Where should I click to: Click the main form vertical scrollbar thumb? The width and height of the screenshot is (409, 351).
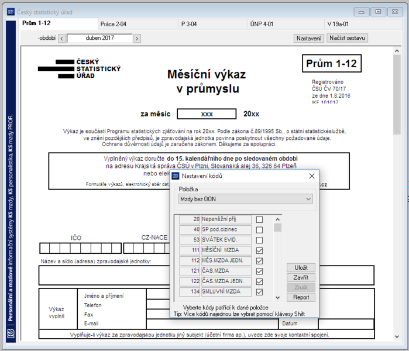click(397, 95)
